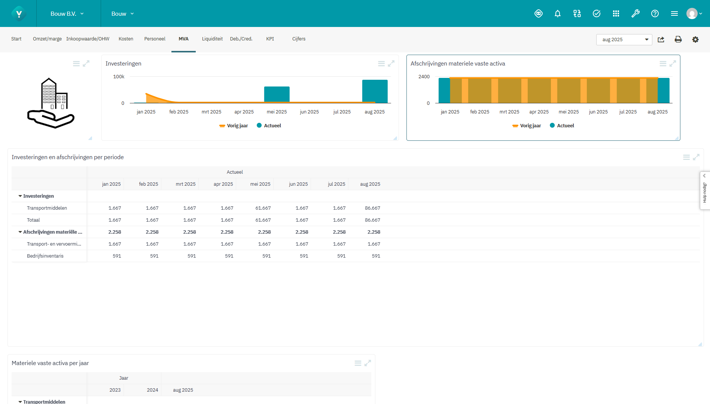Click the aug 2025 bar in Investeringen chart

tap(375, 91)
